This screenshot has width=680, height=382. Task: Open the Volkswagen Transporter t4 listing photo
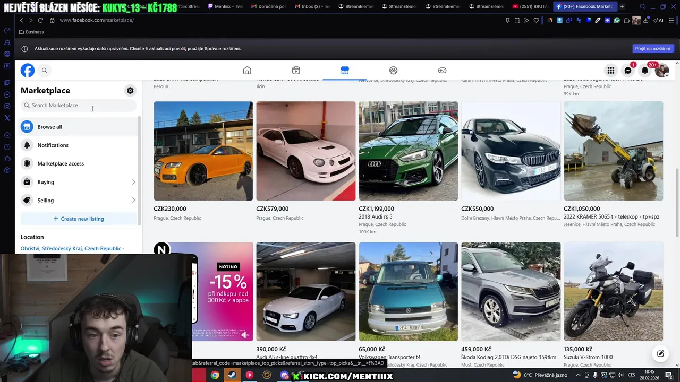pos(409,292)
